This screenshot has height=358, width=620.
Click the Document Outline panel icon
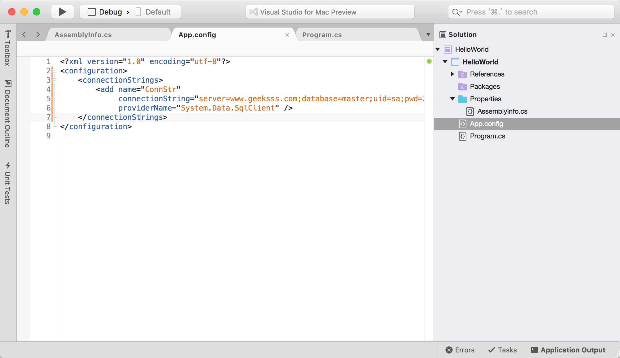[8, 84]
